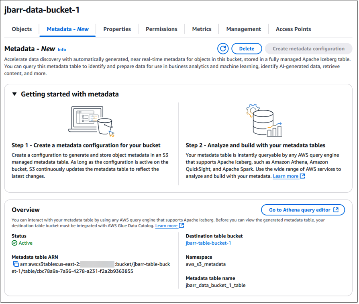Switch to the Objects tab
Viewport: 359px width, 304px height.
[x=22, y=29]
